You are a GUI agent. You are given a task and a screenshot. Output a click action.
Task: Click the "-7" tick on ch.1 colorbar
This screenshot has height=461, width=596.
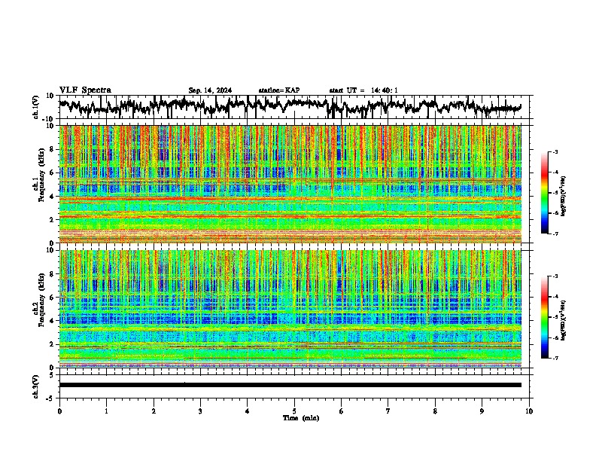click(555, 234)
